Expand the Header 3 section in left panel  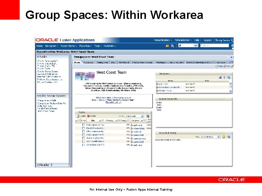[38, 165]
